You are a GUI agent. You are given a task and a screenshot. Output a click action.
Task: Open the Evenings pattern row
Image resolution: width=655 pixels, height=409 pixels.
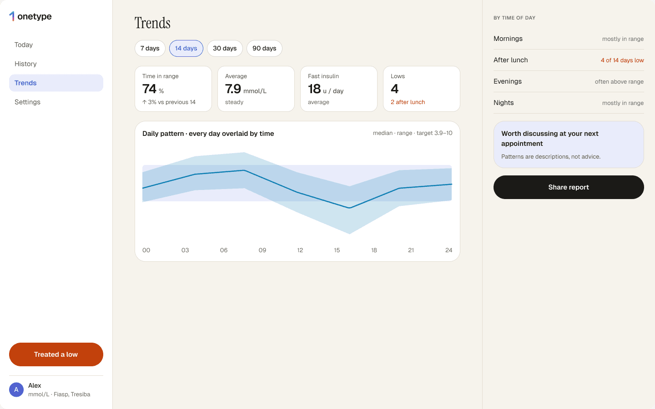click(569, 81)
